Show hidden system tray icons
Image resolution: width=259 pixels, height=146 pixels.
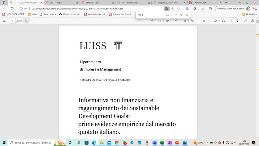click(x=207, y=143)
